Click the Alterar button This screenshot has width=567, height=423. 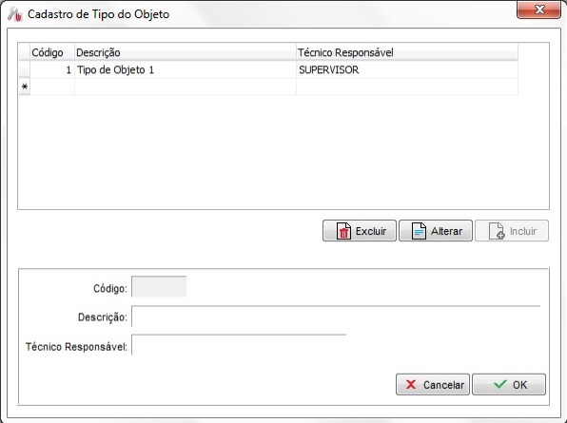[436, 231]
